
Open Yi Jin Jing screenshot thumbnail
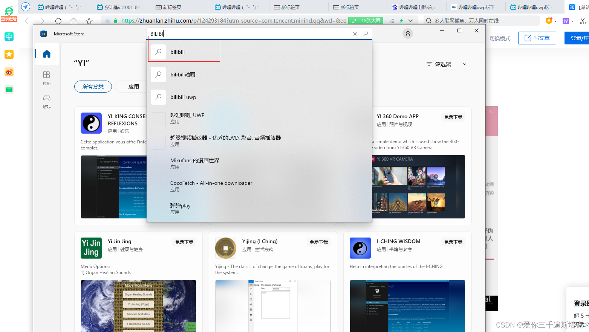(x=138, y=306)
